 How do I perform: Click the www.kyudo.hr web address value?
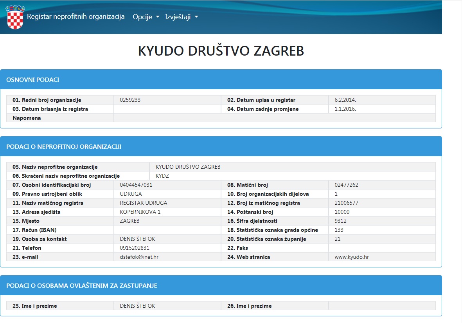(352, 257)
